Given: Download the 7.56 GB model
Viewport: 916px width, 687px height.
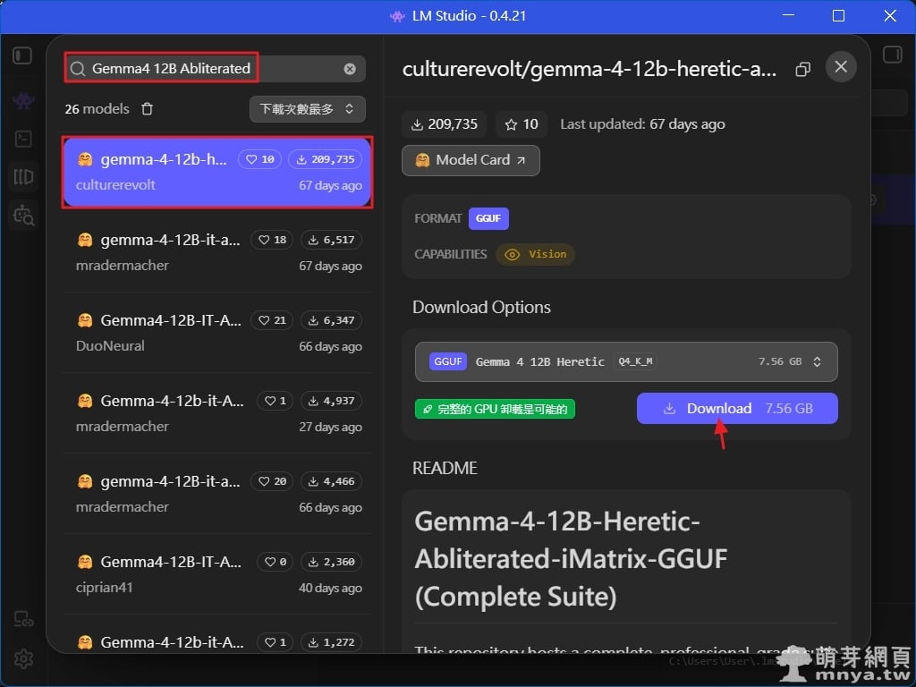Looking at the screenshot, I should 737,408.
